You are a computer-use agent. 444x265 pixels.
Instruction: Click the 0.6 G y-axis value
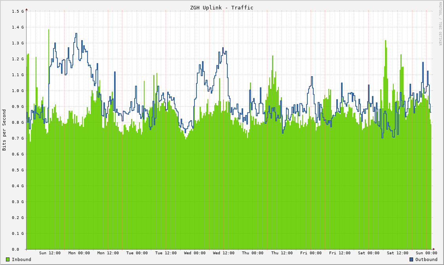[18, 154]
